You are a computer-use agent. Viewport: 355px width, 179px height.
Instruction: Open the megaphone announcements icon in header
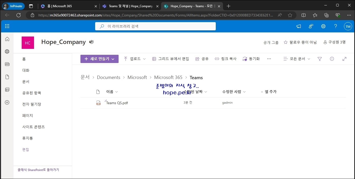pos(299,26)
